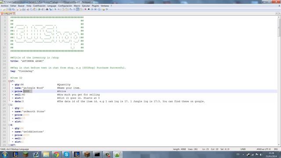Viewport: 281px width, 158px height.
Task: Click the Cut toolbar icon
Action: coord(28,9)
